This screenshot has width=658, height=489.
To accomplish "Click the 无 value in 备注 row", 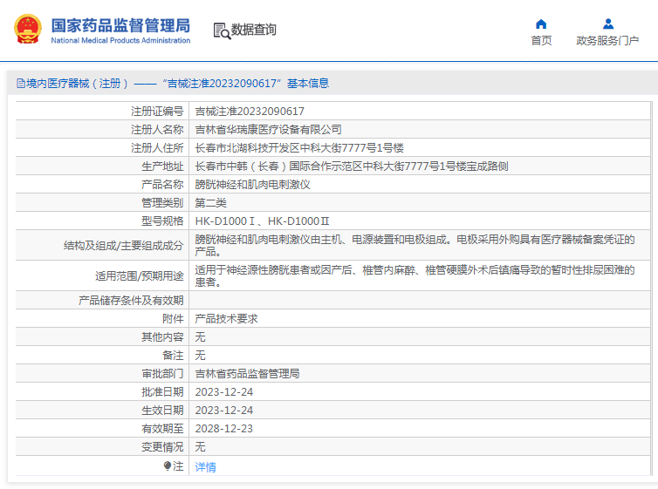I will 200,356.
